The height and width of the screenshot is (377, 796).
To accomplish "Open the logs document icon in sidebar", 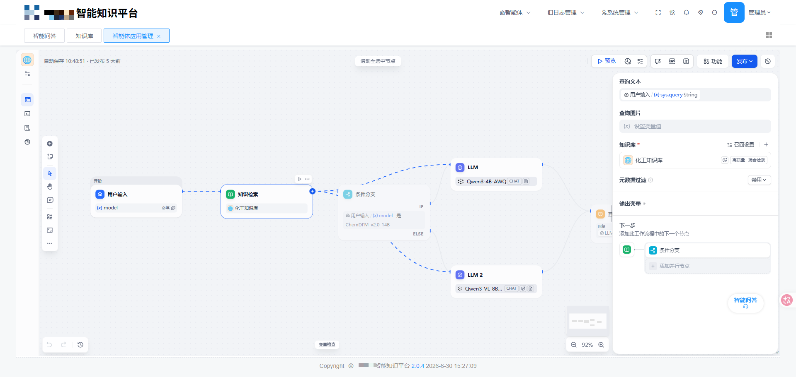I will coord(27,128).
